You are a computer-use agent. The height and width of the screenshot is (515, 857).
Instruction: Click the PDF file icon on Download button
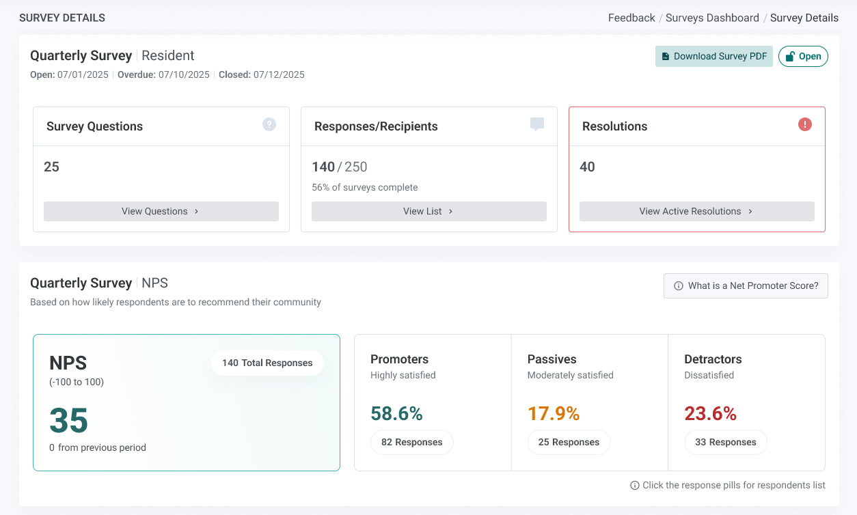tap(666, 57)
